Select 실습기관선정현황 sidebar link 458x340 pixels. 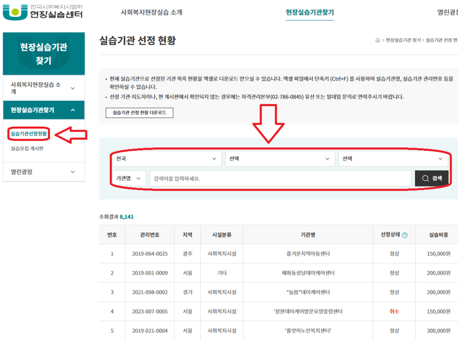click(29, 134)
